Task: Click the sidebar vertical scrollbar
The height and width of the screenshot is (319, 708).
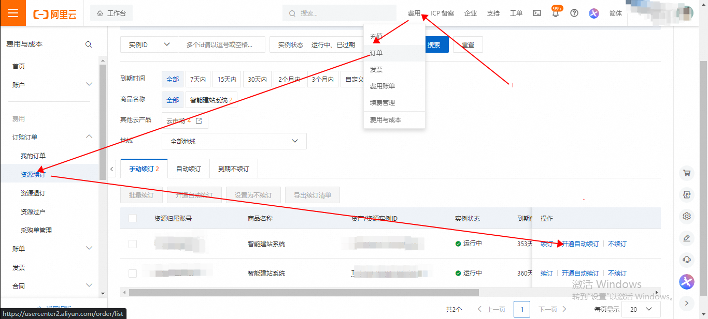Action: (x=103, y=121)
